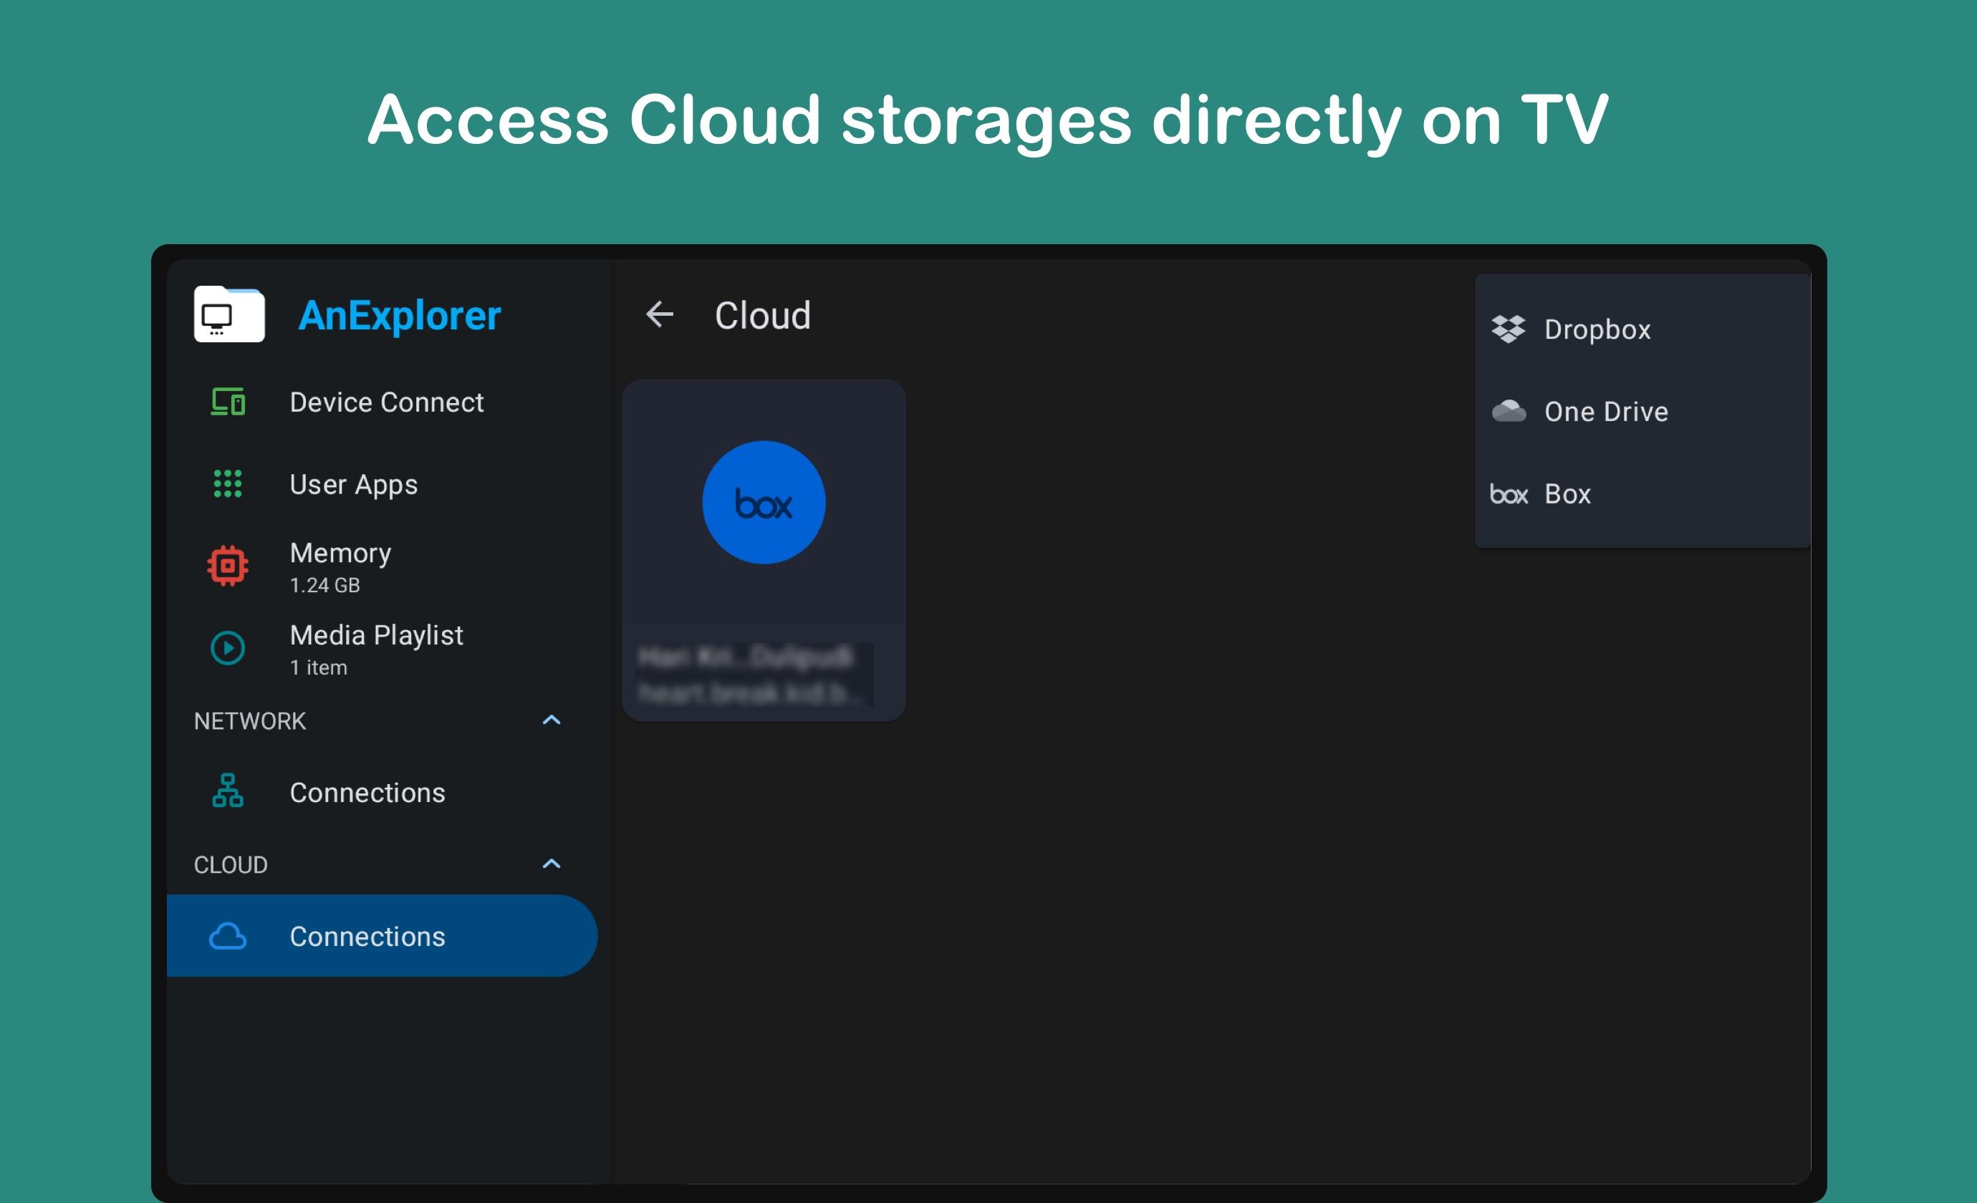Collapse the NETWORK section chevron
This screenshot has height=1203, width=1977.
[x=552, y=720]
